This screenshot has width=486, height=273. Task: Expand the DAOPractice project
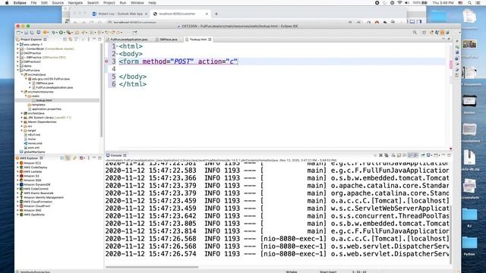(x=17, y=53)
